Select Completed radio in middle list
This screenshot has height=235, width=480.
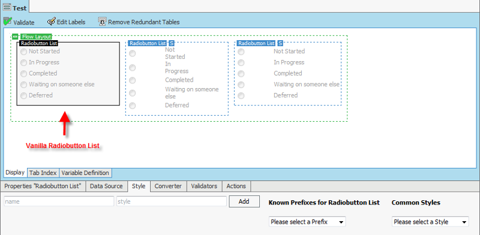pyautogui.click(x=132, y=80)
